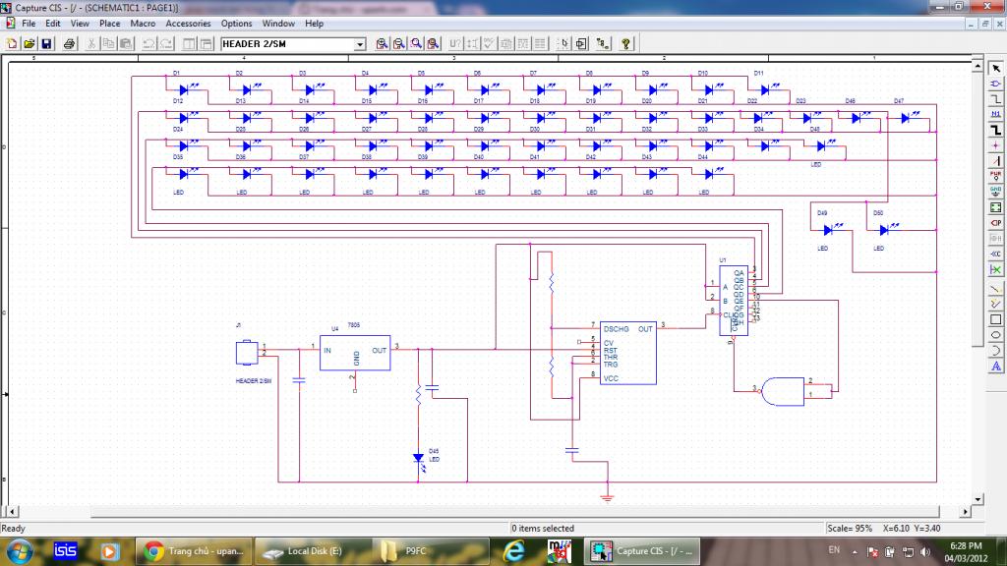
Task: Click the Zoom In toolbar icon
Action: pos(382,44)
